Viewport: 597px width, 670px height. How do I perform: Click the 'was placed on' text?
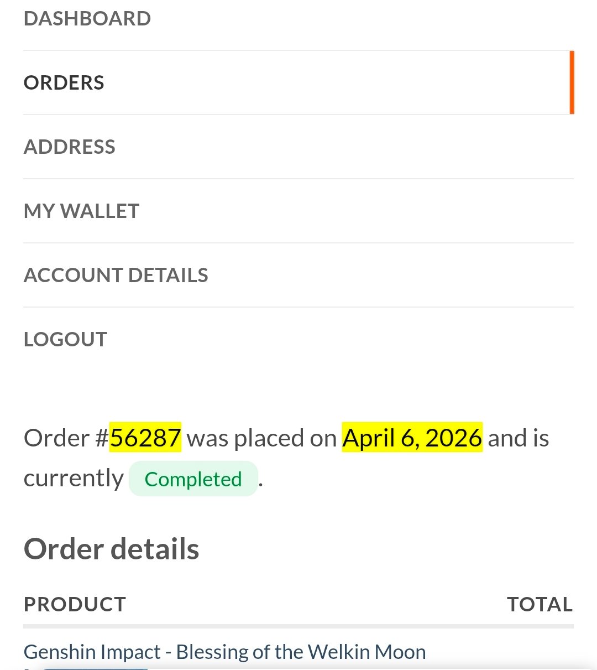261,438
